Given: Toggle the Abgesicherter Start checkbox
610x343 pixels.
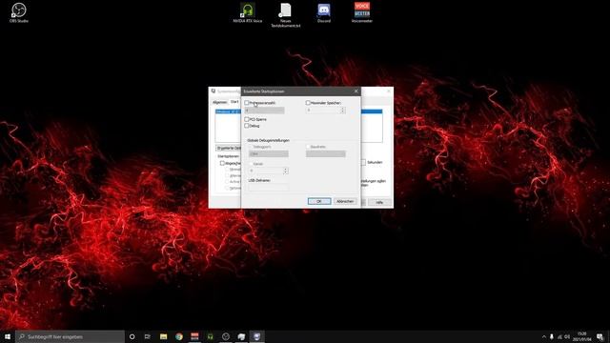Looking at the screenshot, I should 222,163.
